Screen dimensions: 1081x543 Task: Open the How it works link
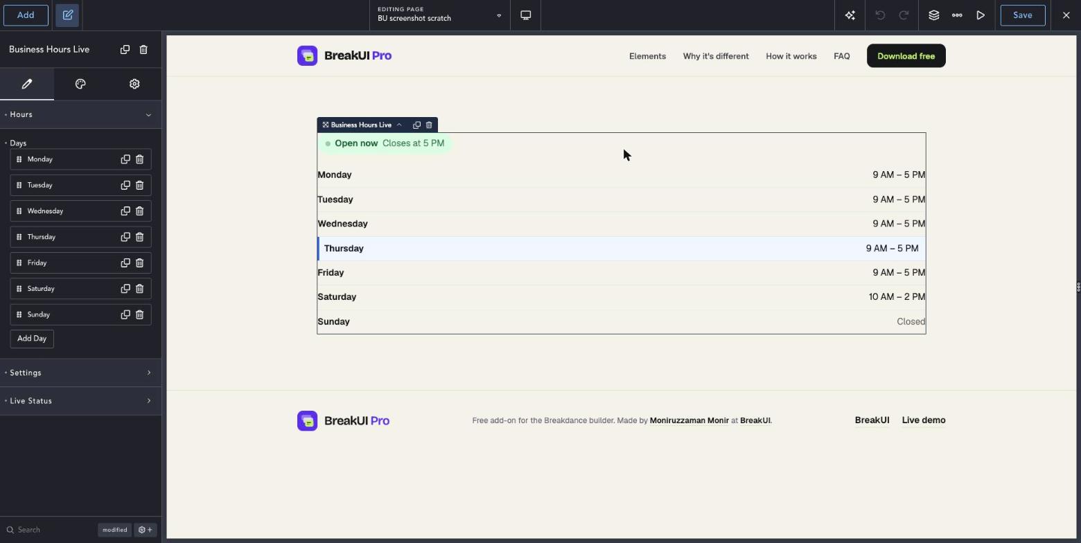click(x=791, y=56)
